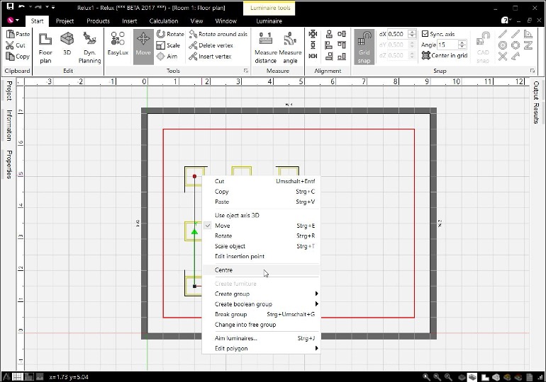Choose Aim luminaires... from context menu
This screenshot has height=382, width=546.
tap(261, 338)
